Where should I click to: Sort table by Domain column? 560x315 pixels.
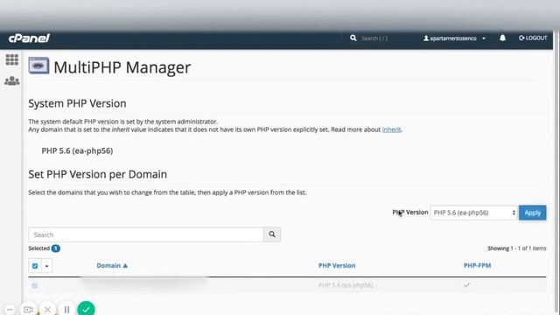(112, 265)
